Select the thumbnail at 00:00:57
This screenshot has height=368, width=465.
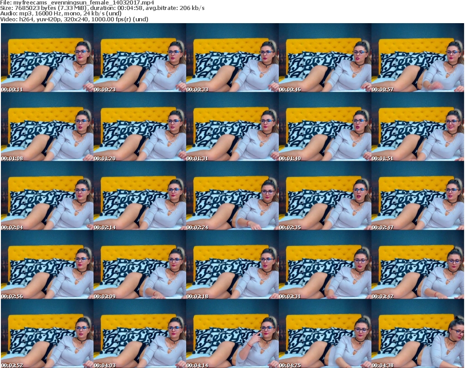point(418,58)
